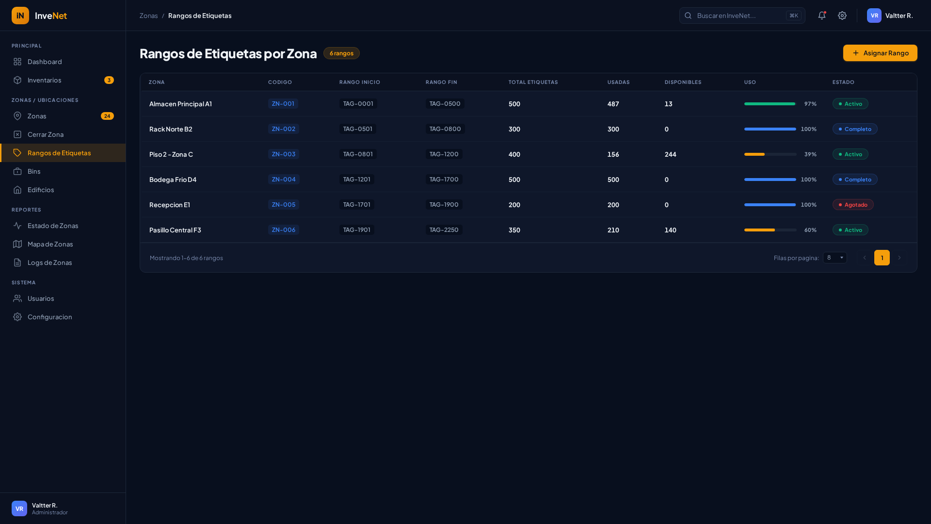Click the settings gear icon in header

(x=842, y=16)
